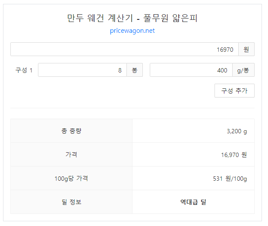Viewport: 268px width, 226px height.
Task: Click the price input showing 16970
Action: click(x=124, y=49)
